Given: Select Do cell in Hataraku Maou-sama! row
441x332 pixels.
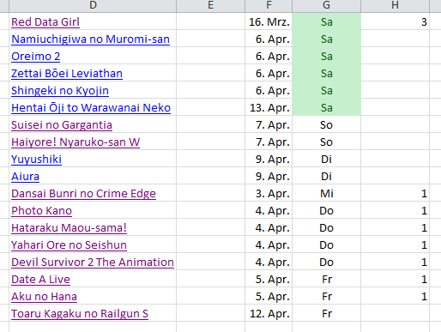Looking at the screenshot, I should (x=326, y=228).
